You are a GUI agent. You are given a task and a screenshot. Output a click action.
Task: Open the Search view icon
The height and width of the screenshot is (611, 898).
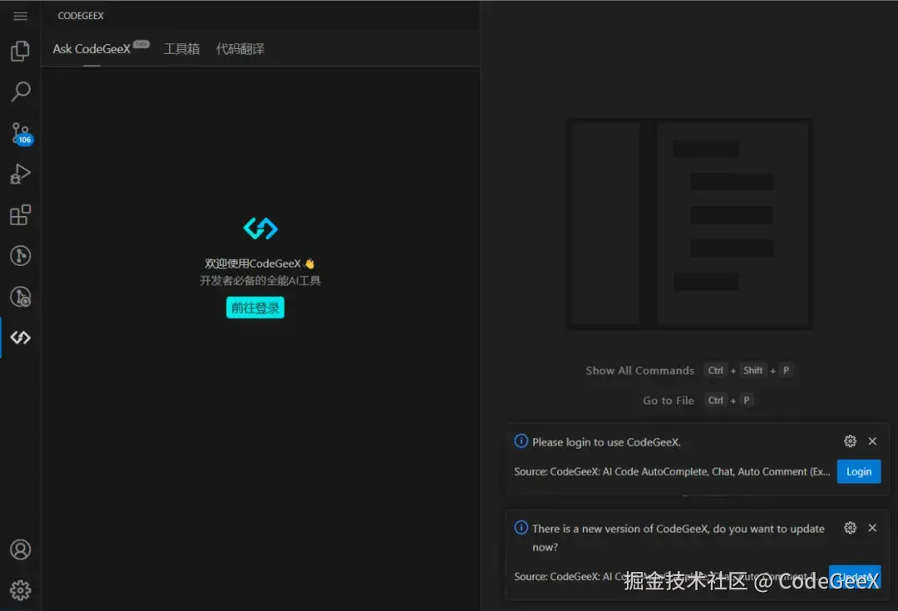20,91
